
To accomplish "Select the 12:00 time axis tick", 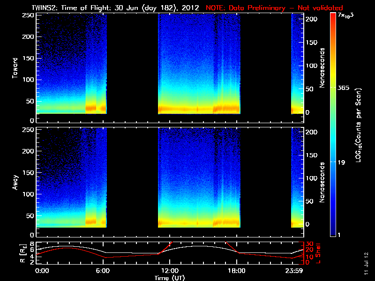I will pyautogui.click(x=170, y=271).
